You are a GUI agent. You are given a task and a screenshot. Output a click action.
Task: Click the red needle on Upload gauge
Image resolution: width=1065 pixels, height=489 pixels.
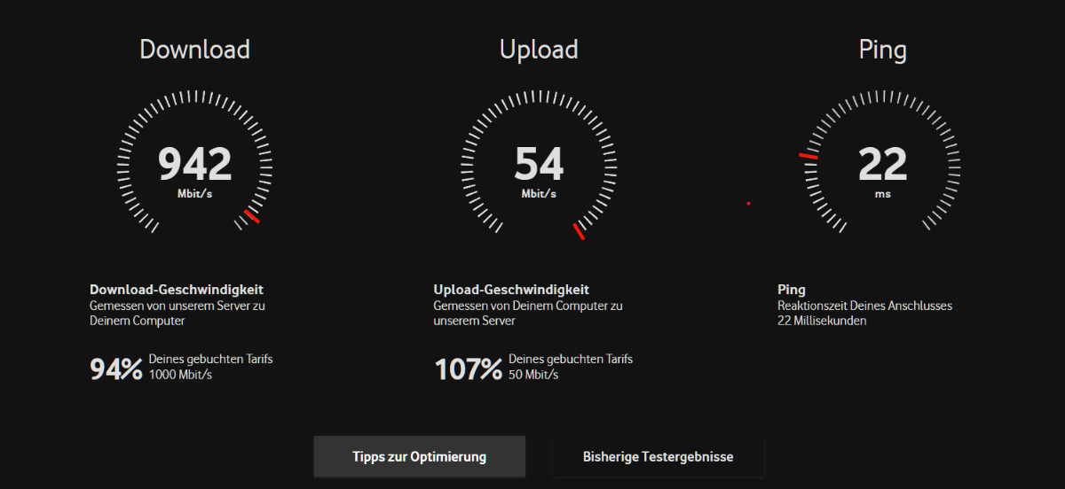pyautogui.click(x=579, y=231)
